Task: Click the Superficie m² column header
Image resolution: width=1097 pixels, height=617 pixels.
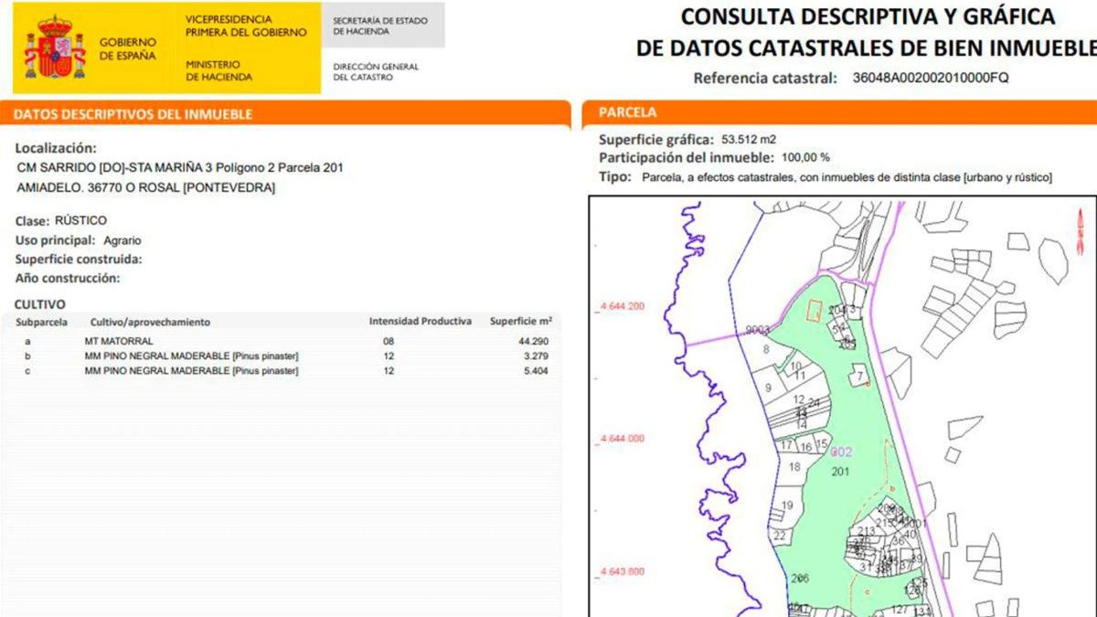Action: click(520, 322)
